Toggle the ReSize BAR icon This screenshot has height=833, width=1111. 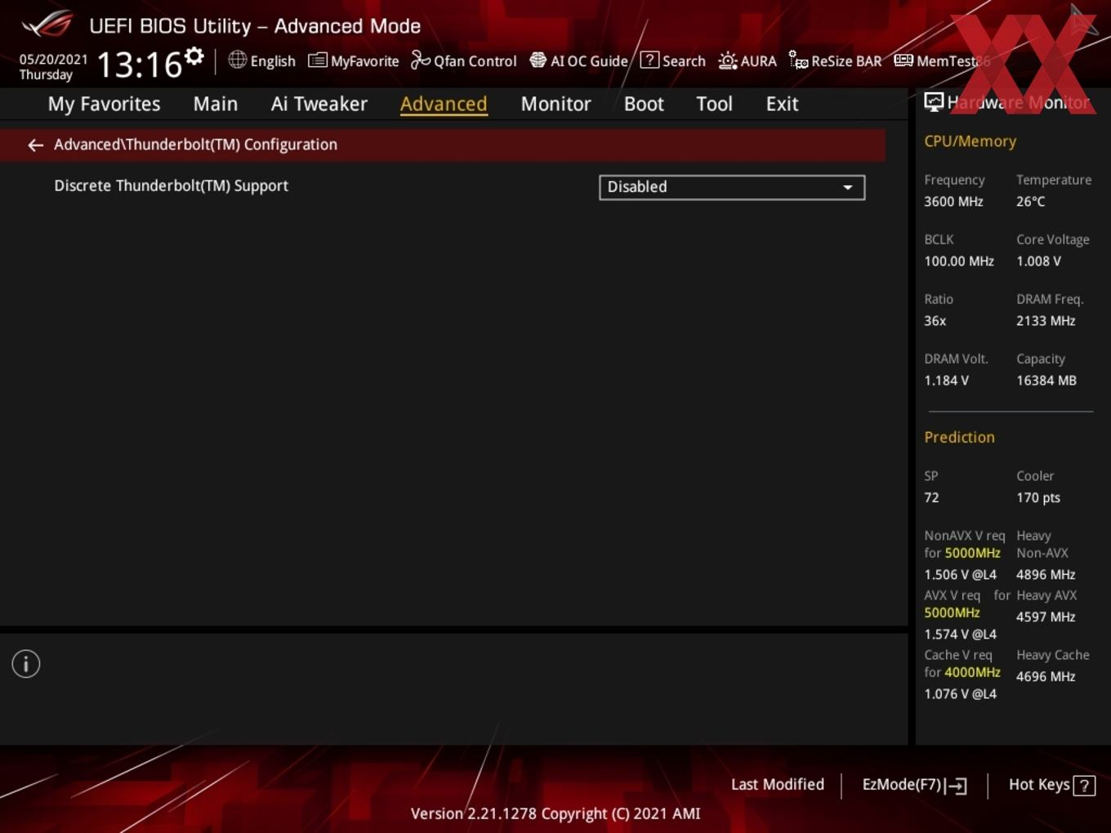(x=798, y=60)
